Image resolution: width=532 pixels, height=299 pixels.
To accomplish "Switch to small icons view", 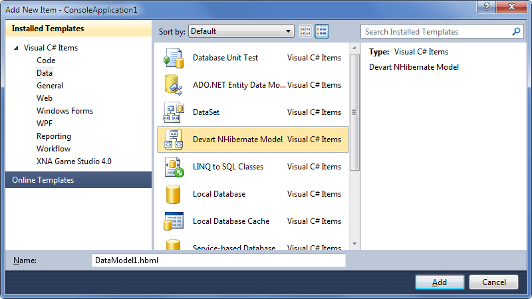I will (306, 31).
